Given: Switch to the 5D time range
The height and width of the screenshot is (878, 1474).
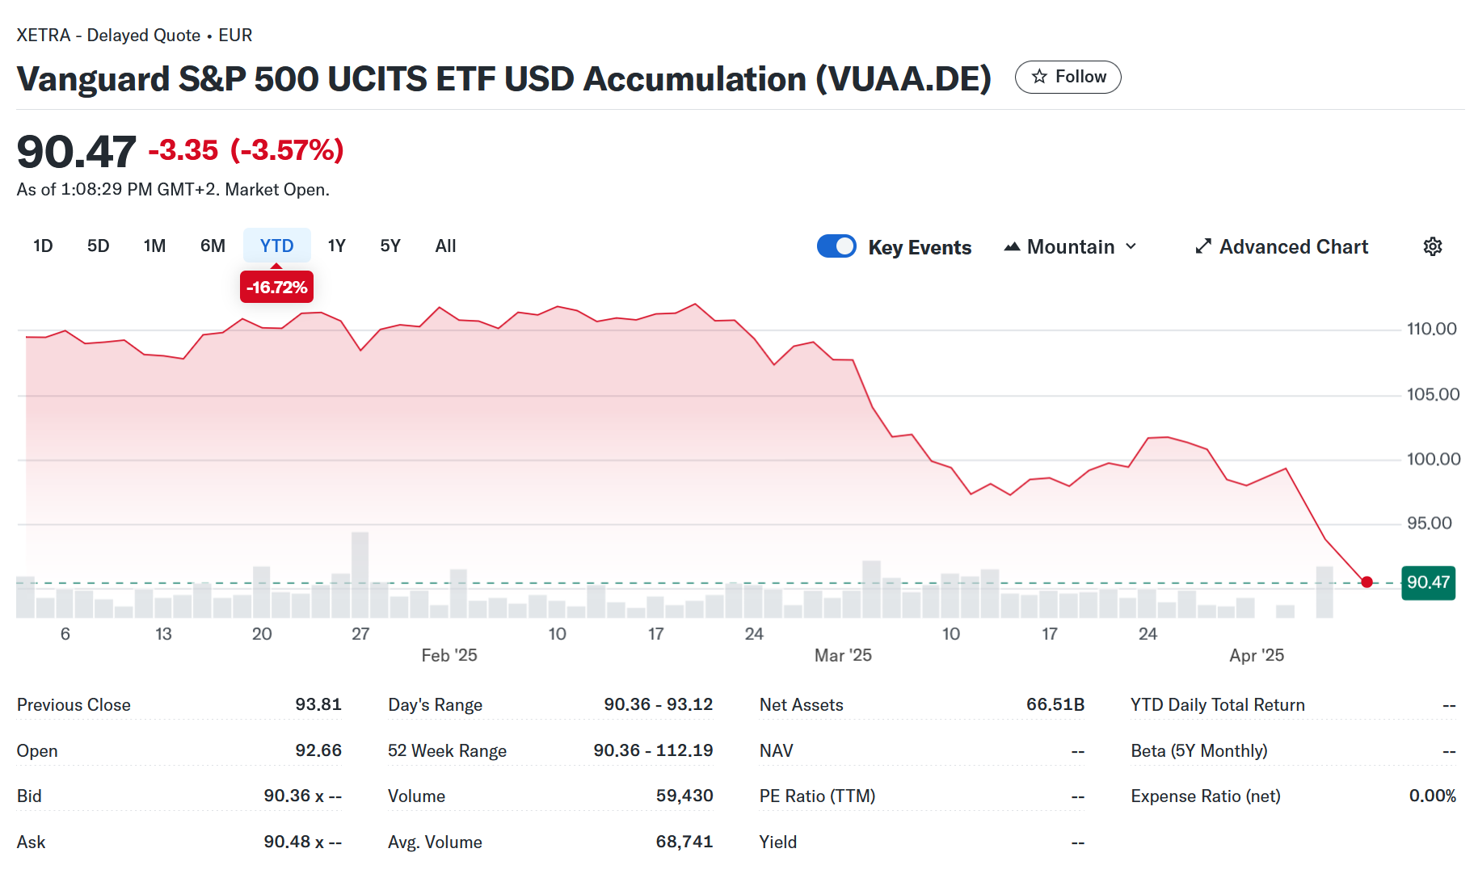Looking at the screenshot, I should point(98,246).
